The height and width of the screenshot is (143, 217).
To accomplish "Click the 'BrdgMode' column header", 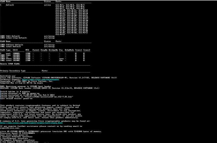I will [70, 50].
